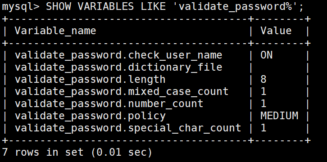Click the Variable_name column header
327x162 pixels.
(55, 31)
